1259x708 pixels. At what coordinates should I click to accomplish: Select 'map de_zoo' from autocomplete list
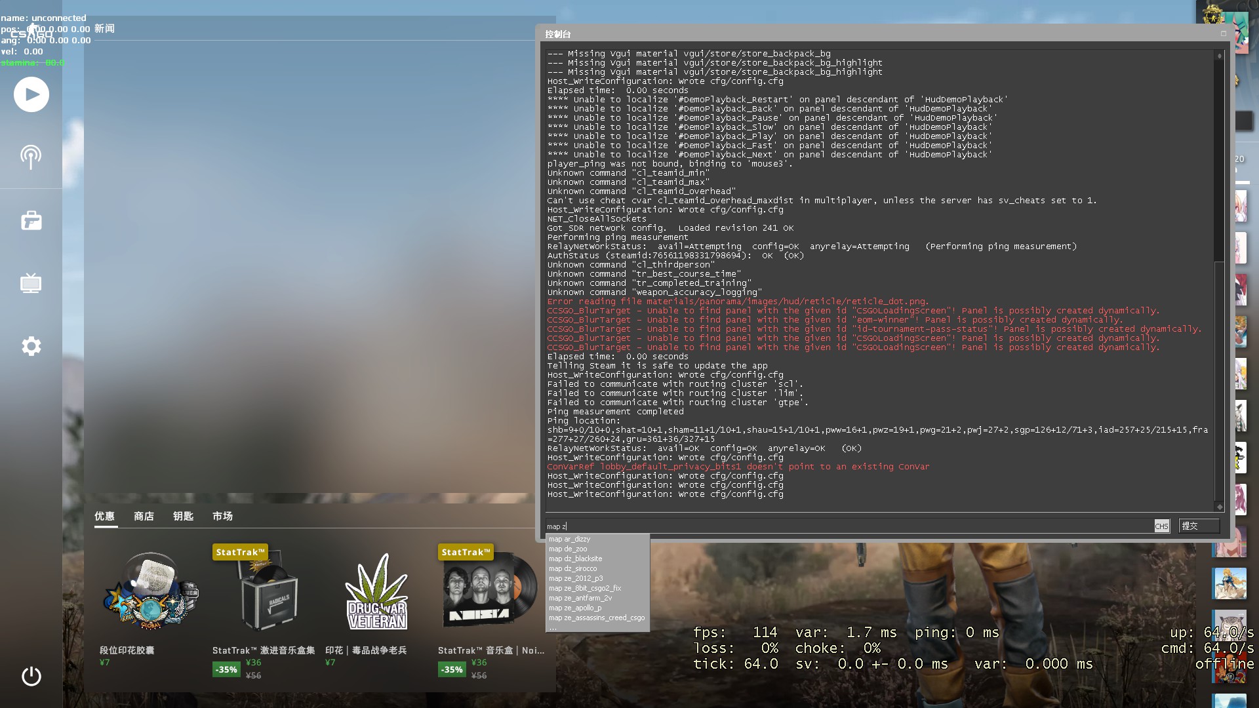coord(568,549)
